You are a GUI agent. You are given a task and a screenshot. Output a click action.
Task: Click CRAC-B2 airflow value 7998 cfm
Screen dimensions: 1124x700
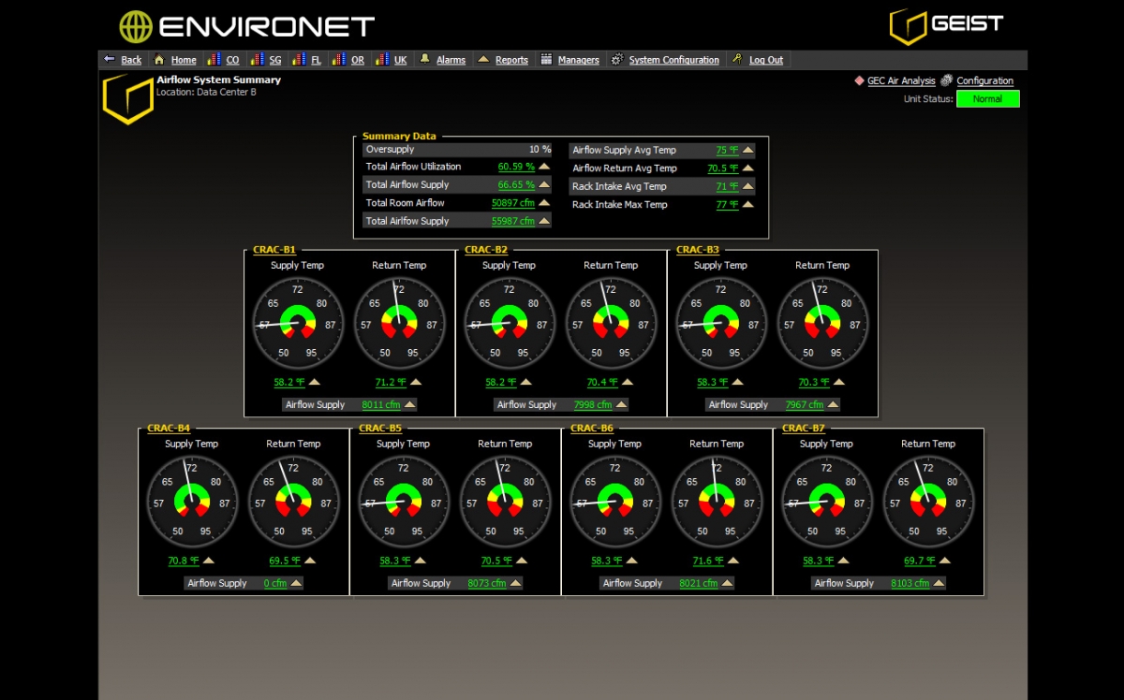pyautogui.click(x=593, y=405)
